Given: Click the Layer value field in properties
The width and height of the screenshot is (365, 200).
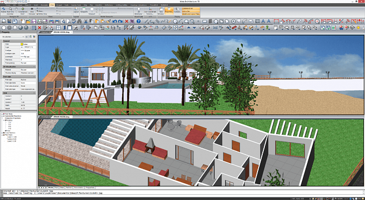Looking at the screenshot, I should point(28,48).
